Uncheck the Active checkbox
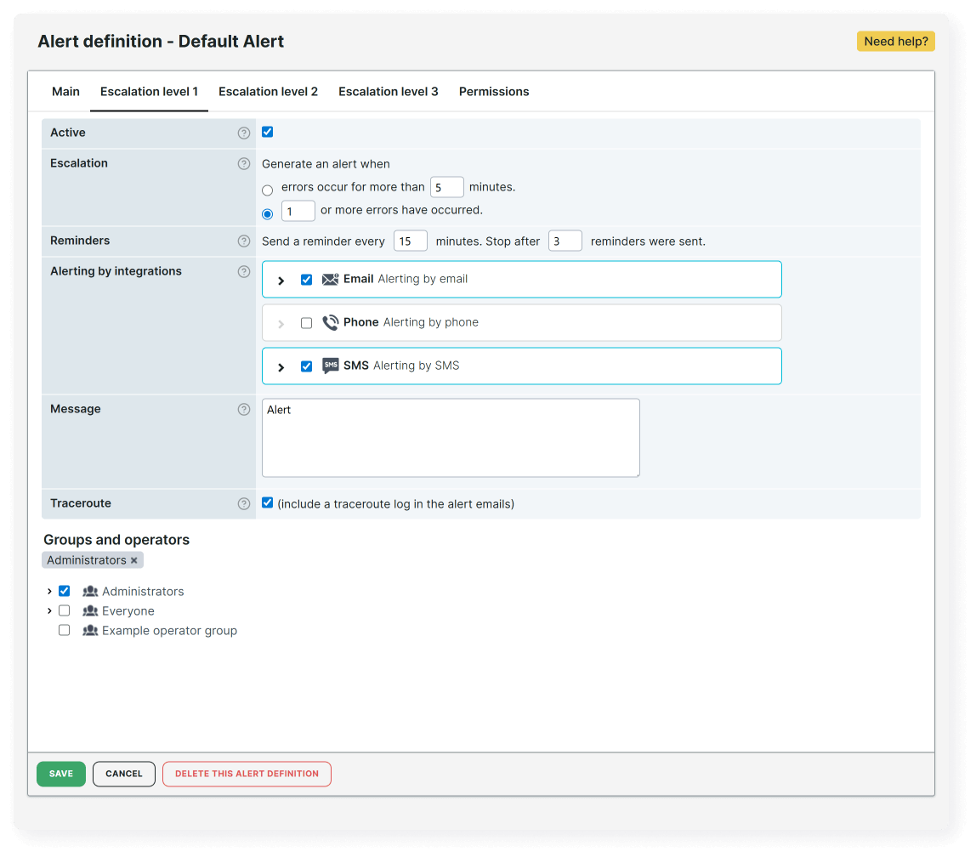Screen dimensions: 976x857 (x=267, y=132)
